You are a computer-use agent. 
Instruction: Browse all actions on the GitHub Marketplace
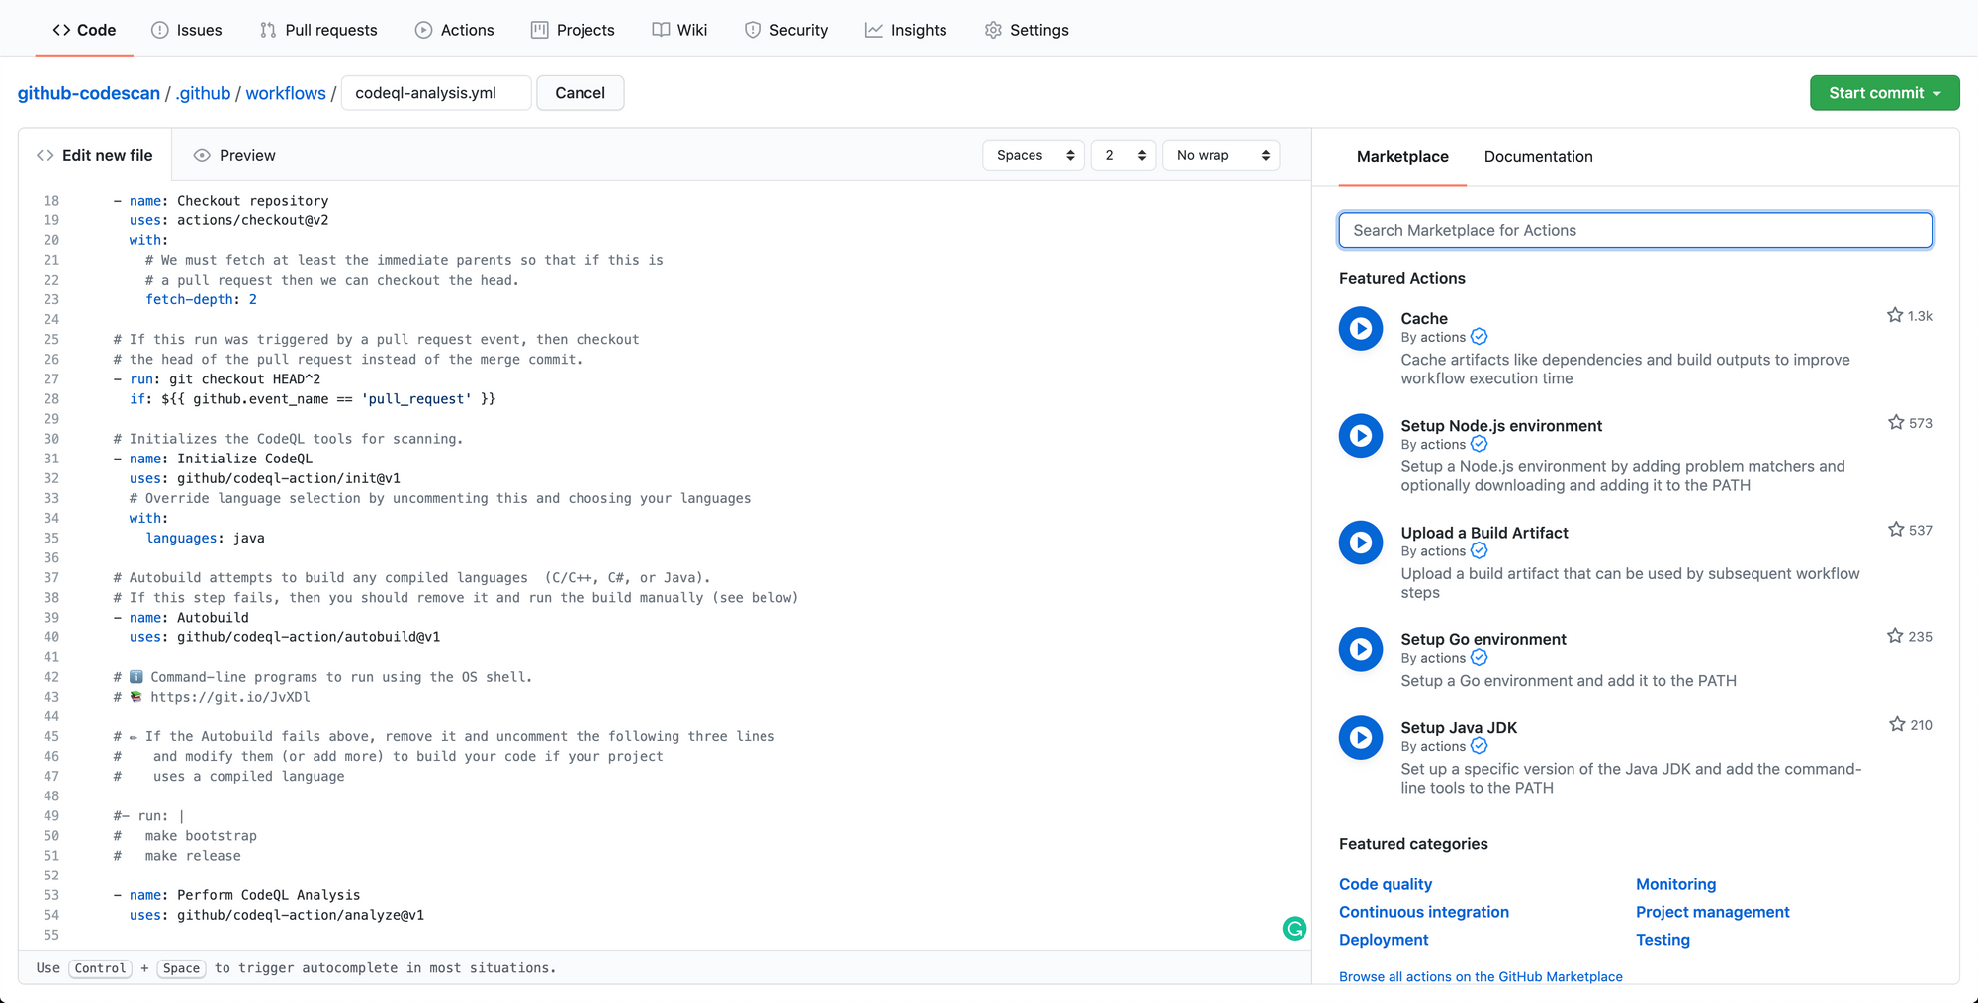coord(1481,976)
